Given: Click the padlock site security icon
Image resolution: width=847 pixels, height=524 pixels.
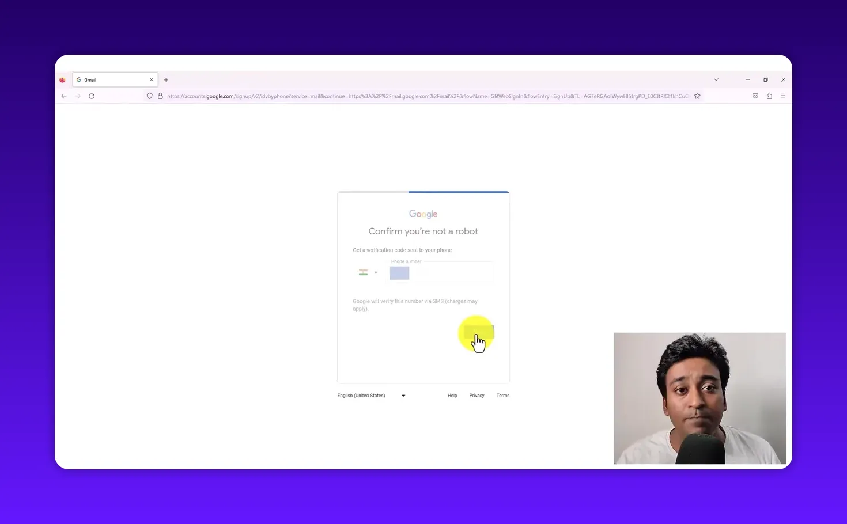Looking at the screenshot, I should pos(160,96).
